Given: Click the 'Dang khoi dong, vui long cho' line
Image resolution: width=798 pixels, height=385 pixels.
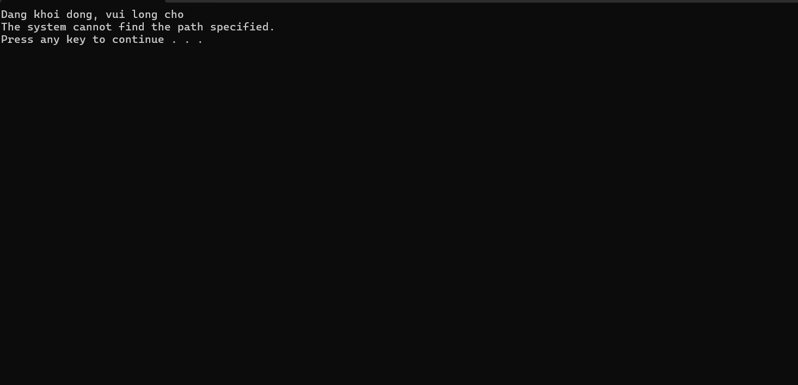Looking at the screenshot, I should tap(93, 15).
